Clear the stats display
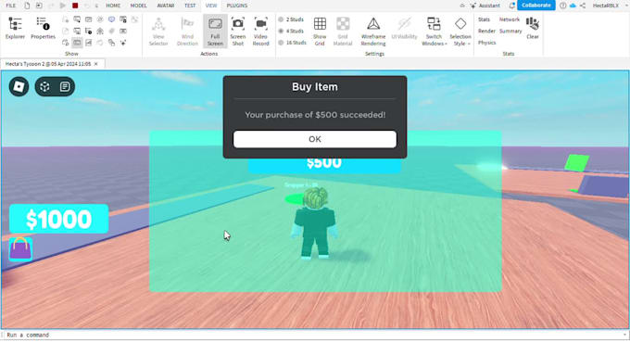Image resolution: width=630 pixels, height=355 pixels. (533, 28)
